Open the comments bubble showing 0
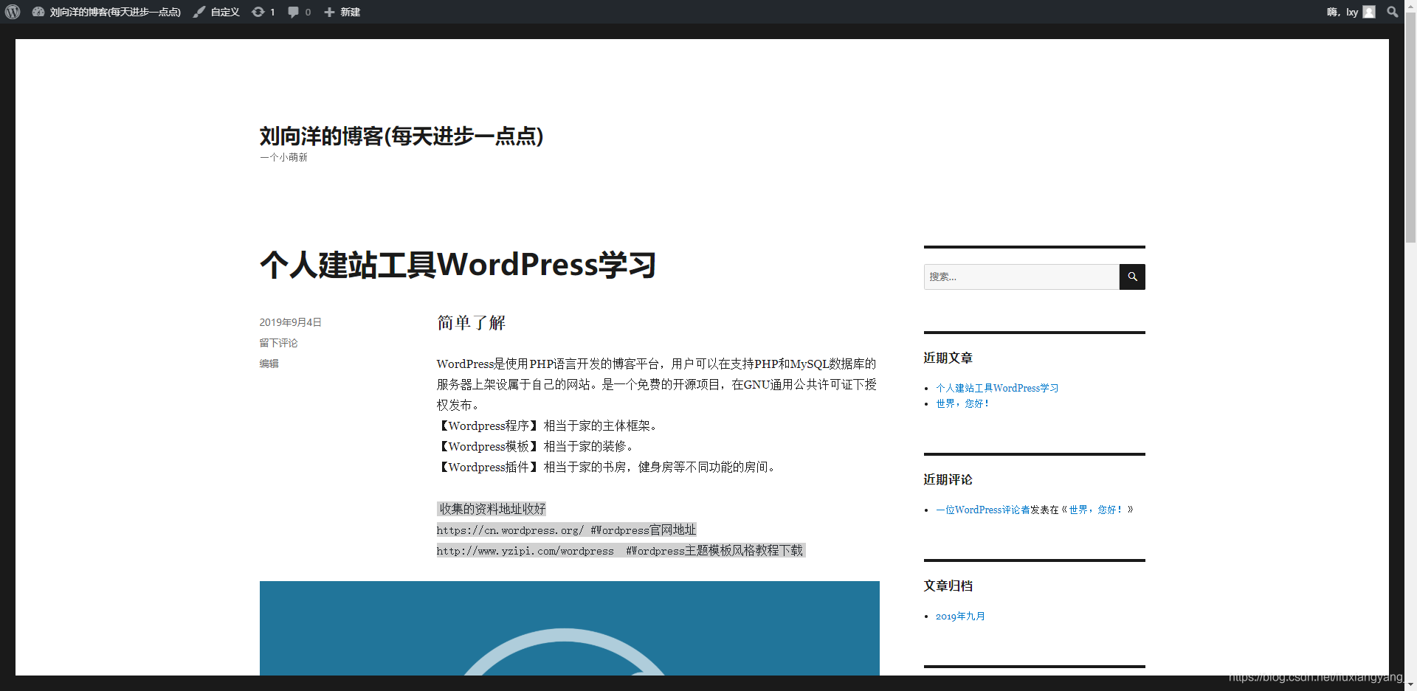 click(x=299, y=12)
